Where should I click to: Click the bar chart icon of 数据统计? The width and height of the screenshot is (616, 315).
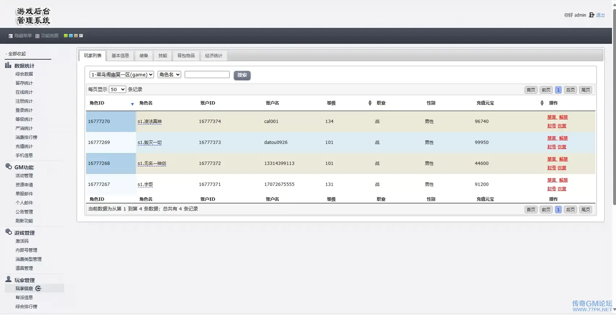tap(8, 65)
